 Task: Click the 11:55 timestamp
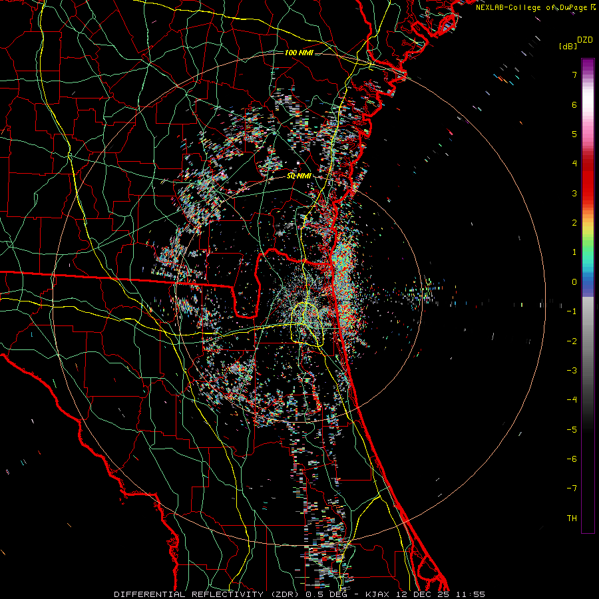coord(472,594)
